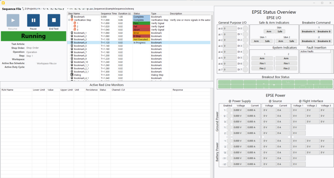Screen dimensions: 334x178
Task: Click Breakwire B in command group 2
Action: click(x=324, y=41)
